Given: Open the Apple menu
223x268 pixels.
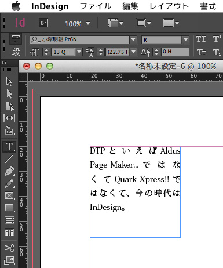Looking at the screenshot, I should click(16, 6).
